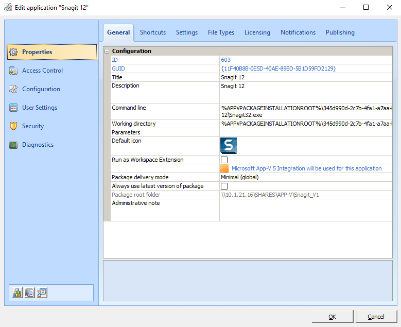Click the hourglass window icon in bottom toolbar
401x327 pixels.
click(42, 292)
